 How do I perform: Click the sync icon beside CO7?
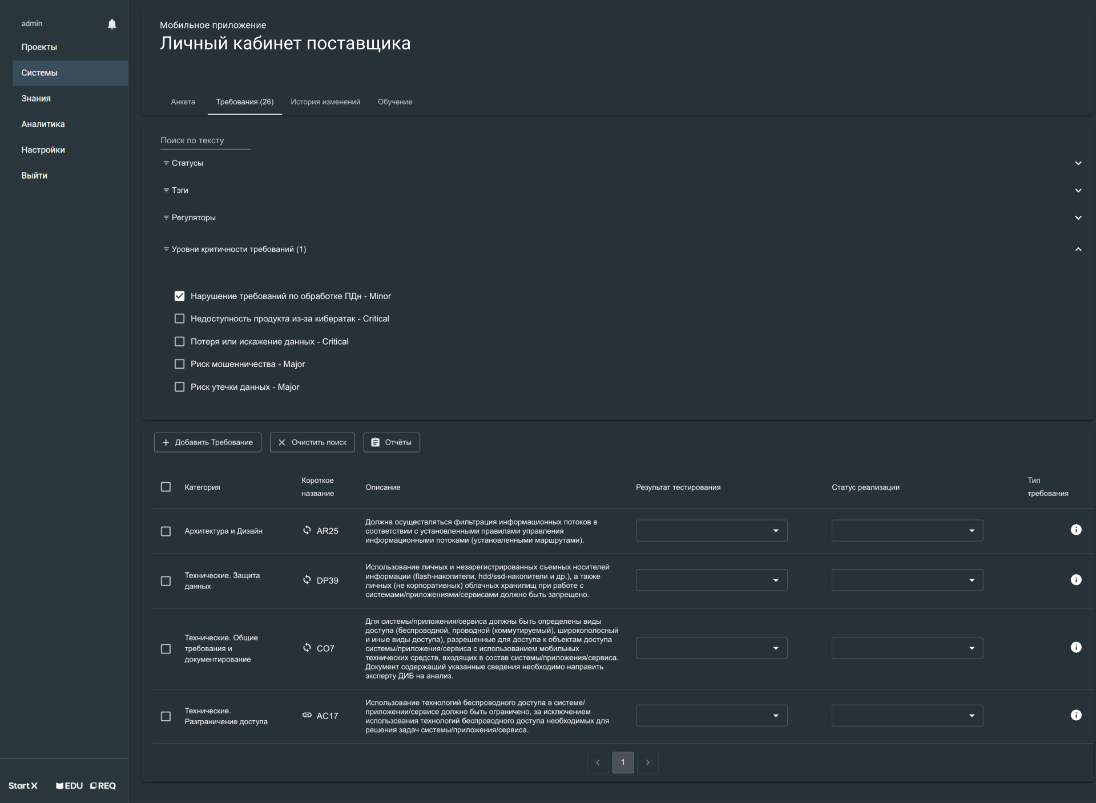tap(307, 647)
